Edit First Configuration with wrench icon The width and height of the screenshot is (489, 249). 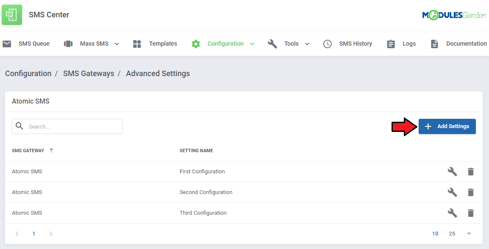coord(452,172)
